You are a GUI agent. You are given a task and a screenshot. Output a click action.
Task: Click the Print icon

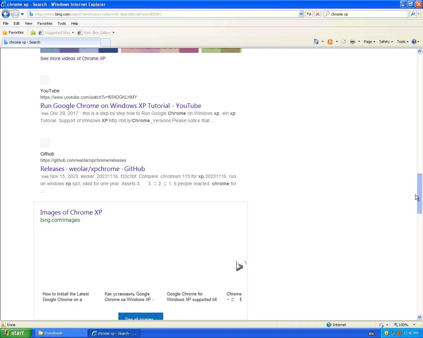tap(353, 42)
